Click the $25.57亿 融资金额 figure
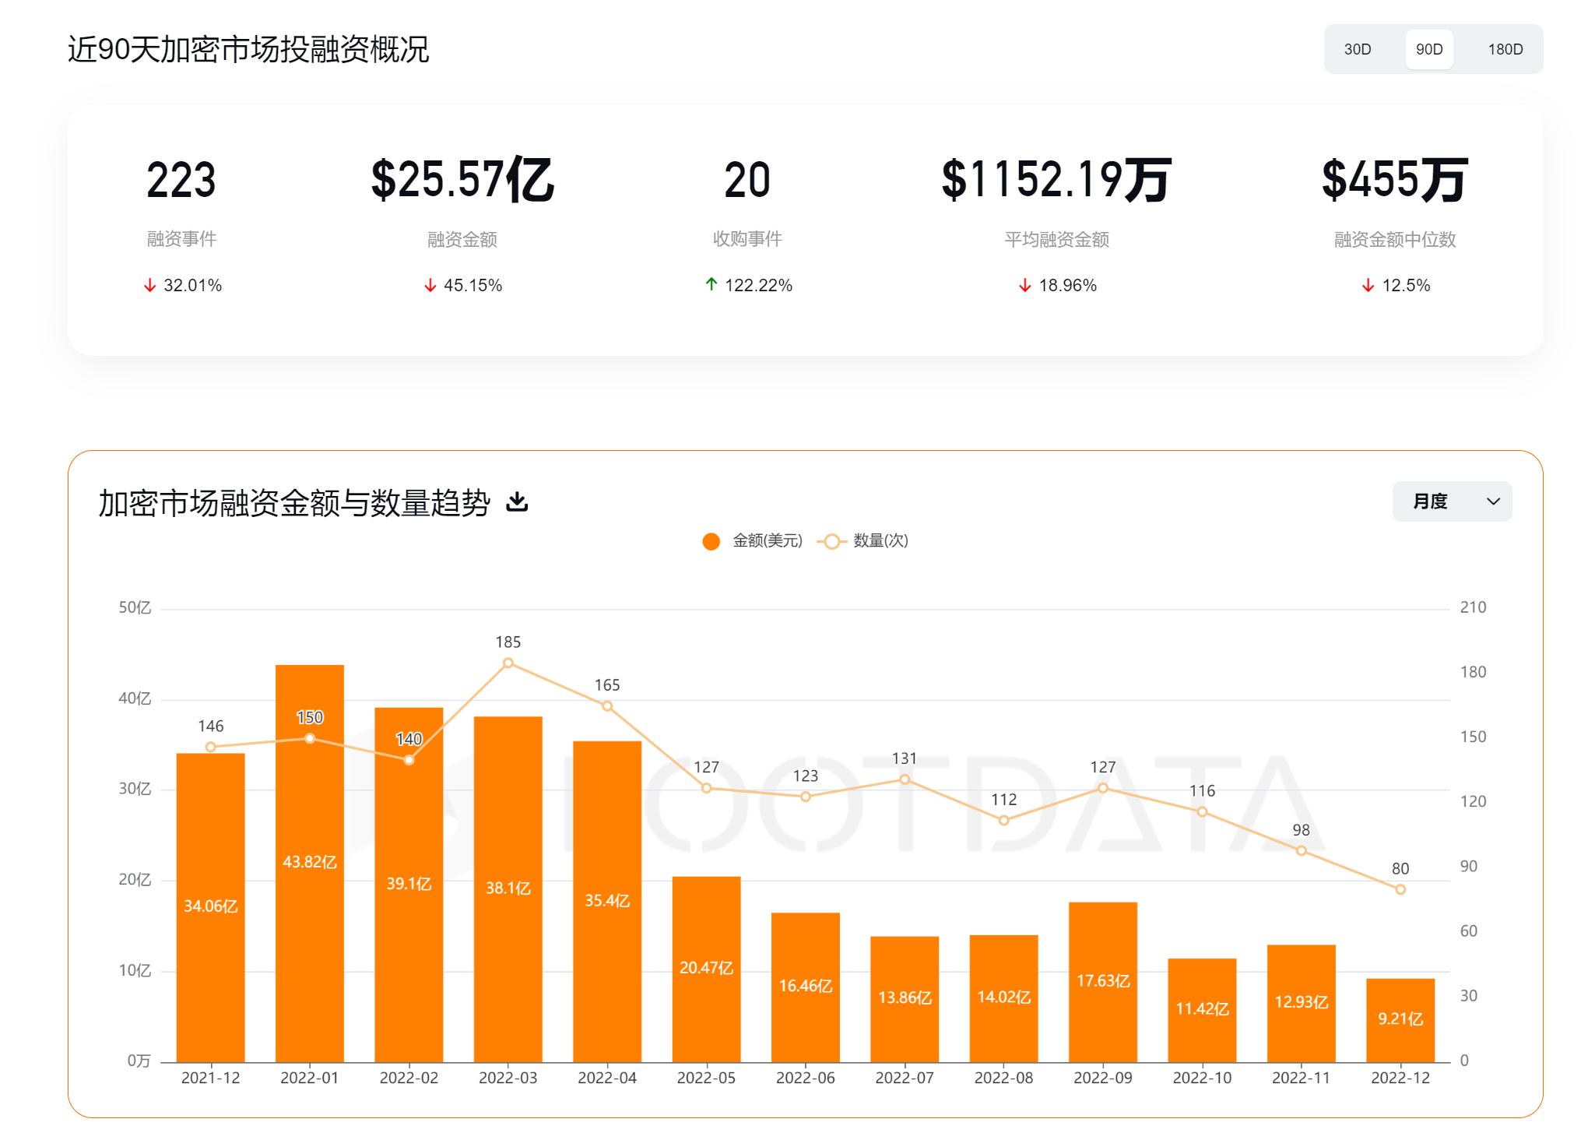 pyautogui.click(x=462, y=180)
